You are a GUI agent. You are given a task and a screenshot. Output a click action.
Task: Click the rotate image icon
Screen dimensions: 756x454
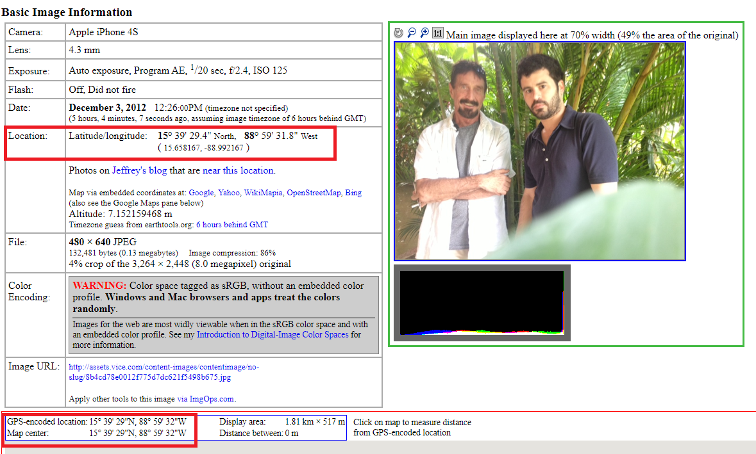(398, 33)
